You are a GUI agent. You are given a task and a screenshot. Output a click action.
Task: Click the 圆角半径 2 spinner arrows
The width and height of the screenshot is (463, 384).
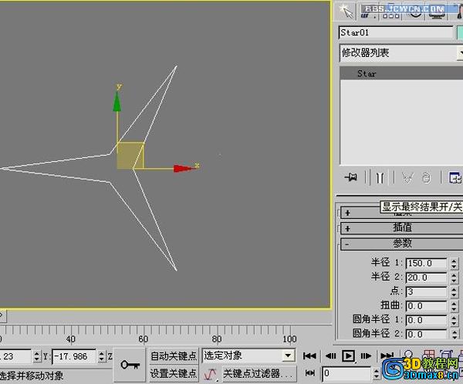point(455,334)
